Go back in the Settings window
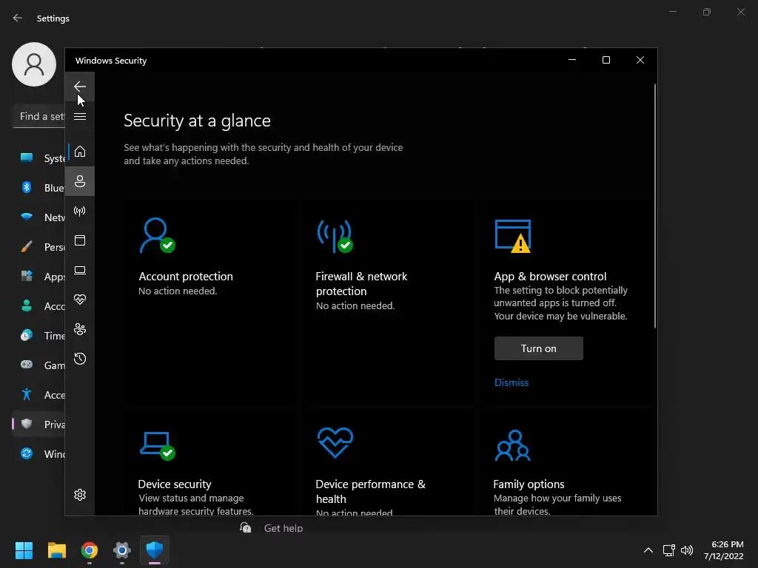Screen dimensions: 758x568 (x=18, y=18)
